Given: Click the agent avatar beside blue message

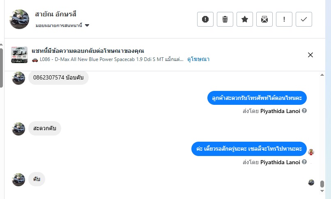Looking at the screenshot, I should 311,152.
